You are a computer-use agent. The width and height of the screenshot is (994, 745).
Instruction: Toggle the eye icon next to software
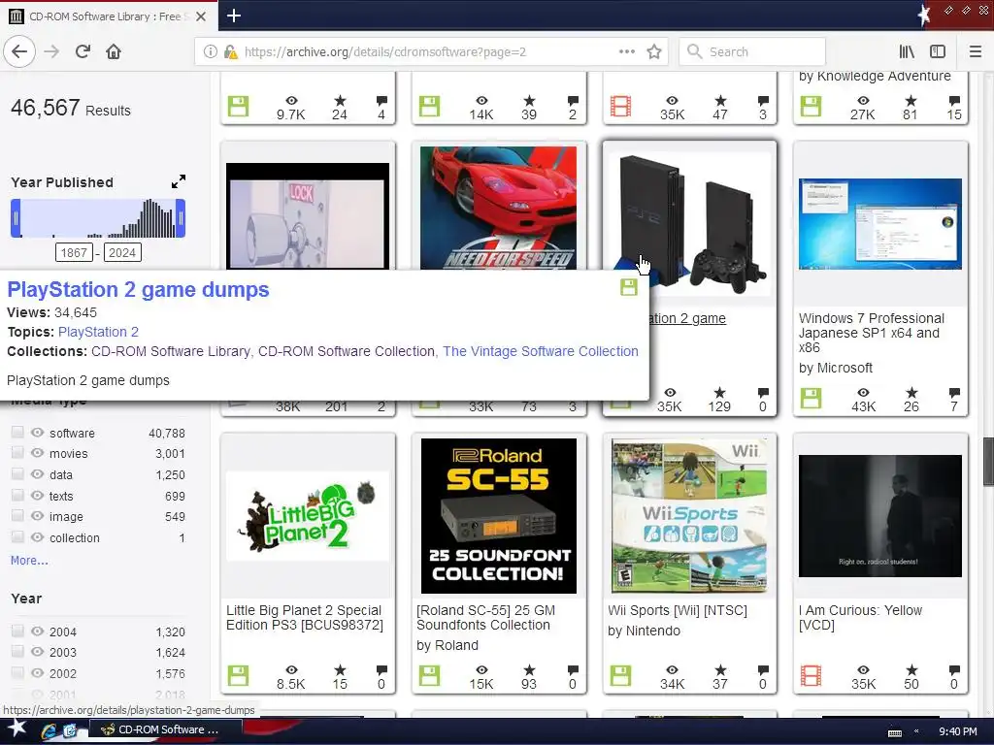pyautogui.click(x=38, y=432)
